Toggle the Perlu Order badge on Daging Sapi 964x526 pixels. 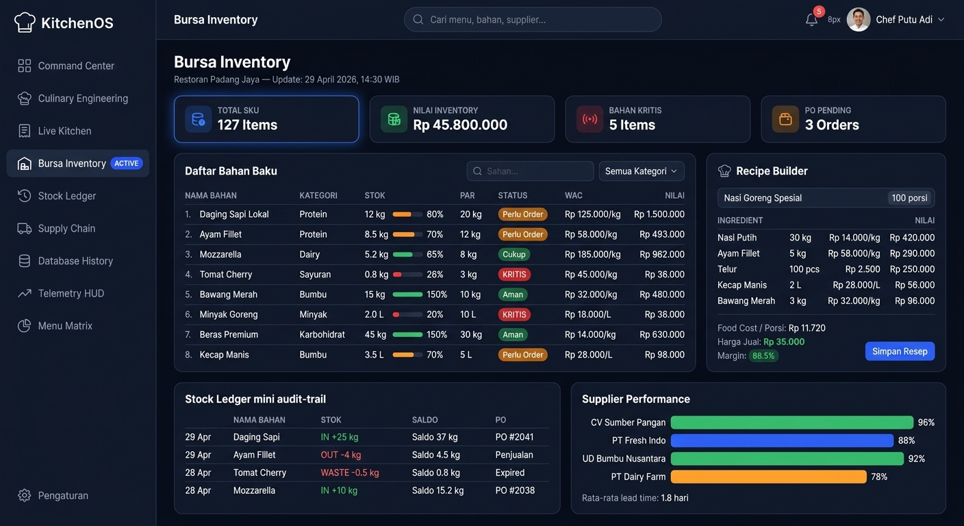tap(522, 214)
